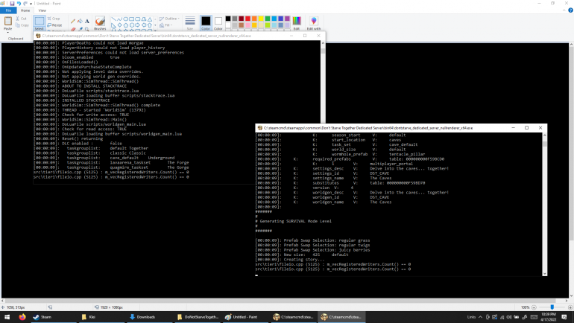Screen dimensions: 574x323
Task: Choose the Fill with color bucket tool
Action: (81, 21)
